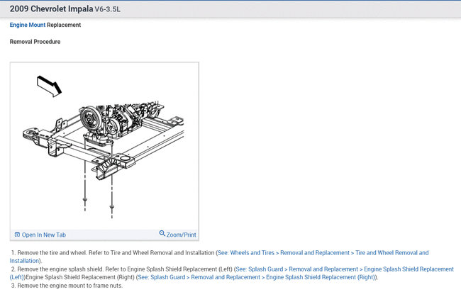Click the Zoom/Print magnifier icon
Viewport: 461px width, 292px height.
(162, 233)
